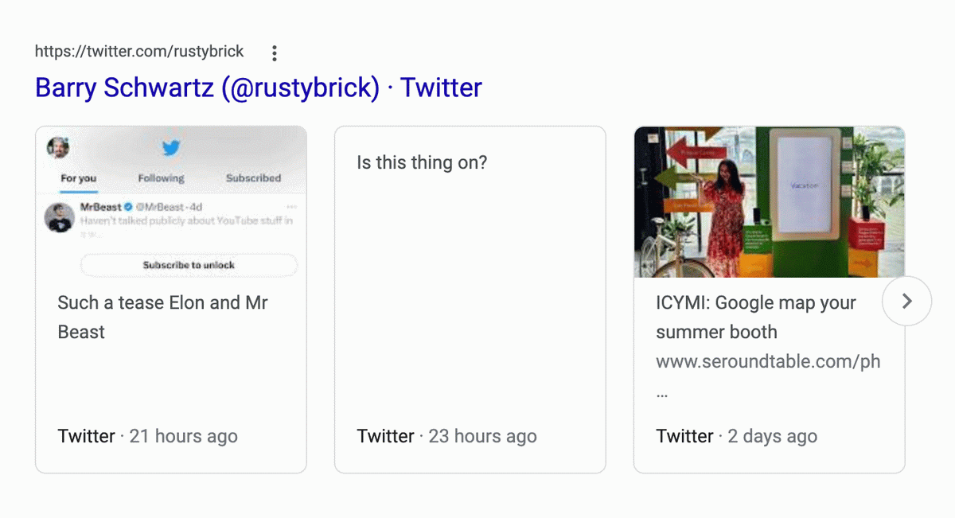This screenshot has height=518, width=955.
Task: Open the more options dots on MrBeast's tweet
Action: click(291, 208)
